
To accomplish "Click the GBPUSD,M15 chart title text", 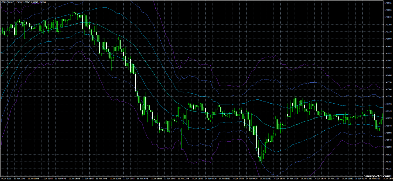I will (8, 2).
